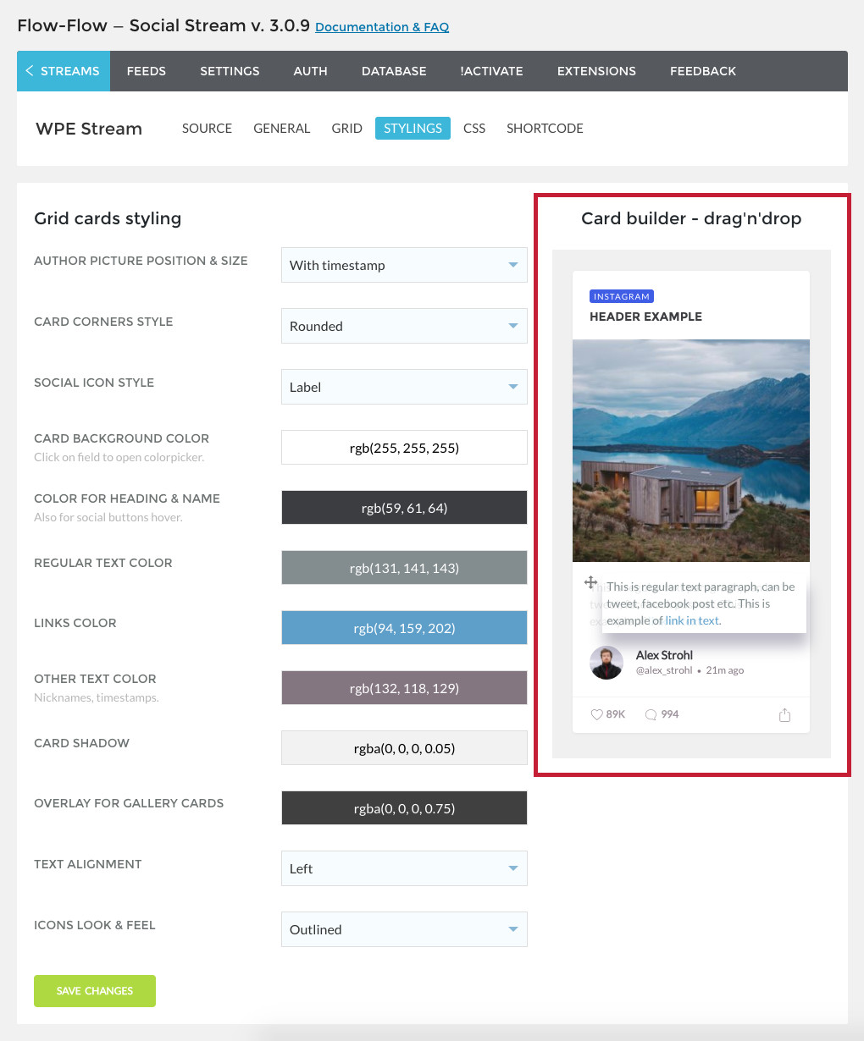Image resolution: width=864 pixels, height=1041 pixels.
Task: Switch to the Feeds tab
Action: click(147, 71)
